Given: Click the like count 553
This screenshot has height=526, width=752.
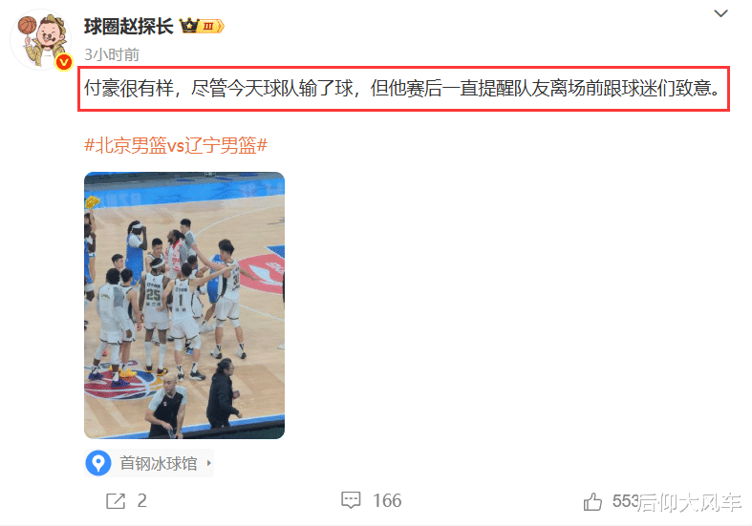Looking at the screenshot, I should (625, 501).
